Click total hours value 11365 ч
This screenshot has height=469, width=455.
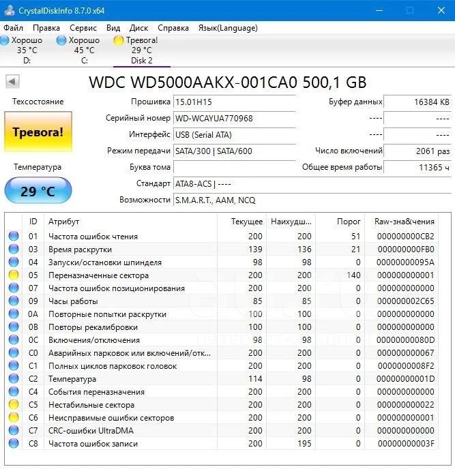coord(417,167)
